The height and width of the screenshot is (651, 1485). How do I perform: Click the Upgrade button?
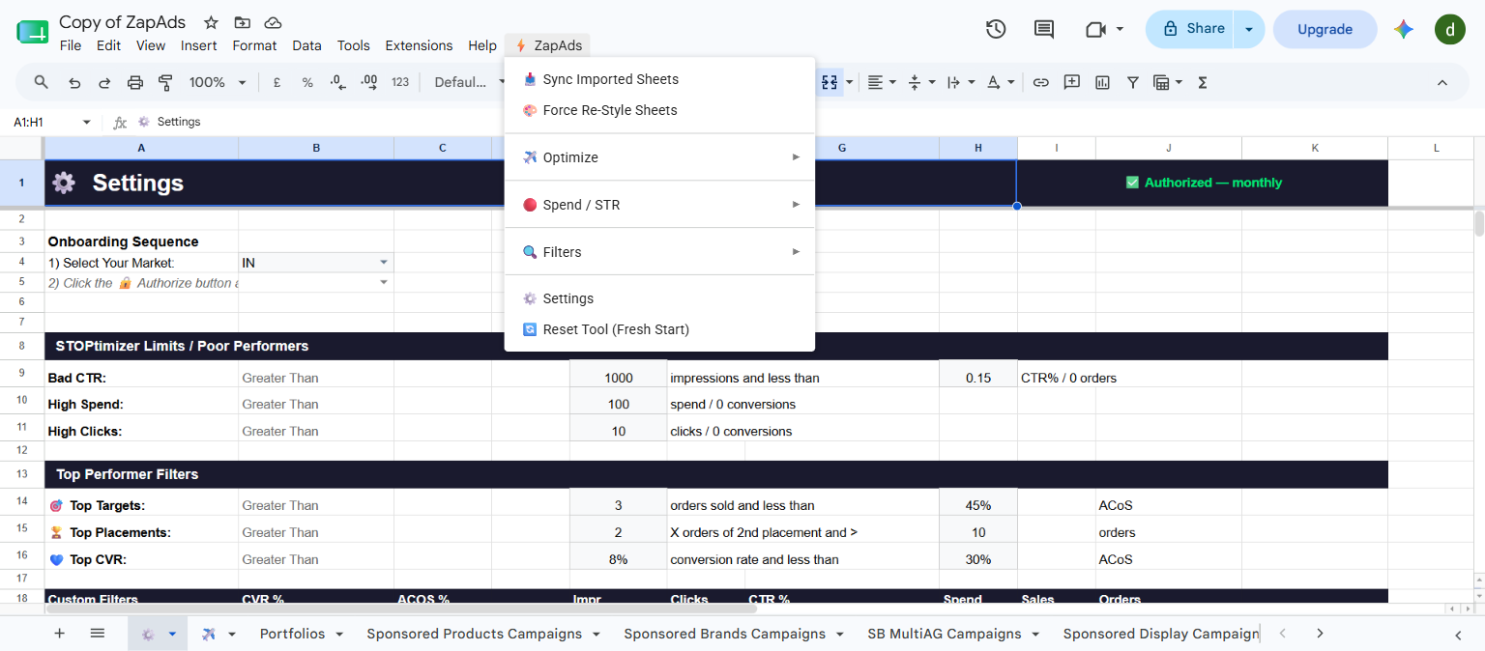1325,29
